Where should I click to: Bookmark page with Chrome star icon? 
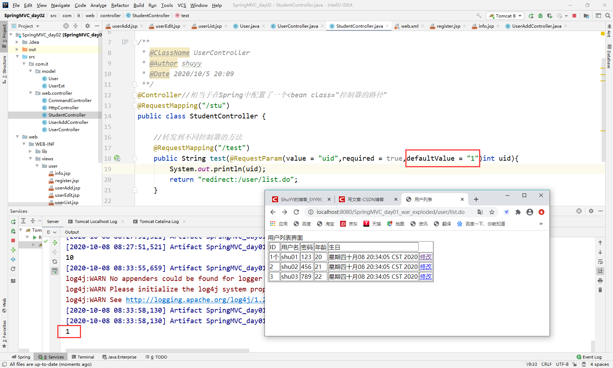492,212
